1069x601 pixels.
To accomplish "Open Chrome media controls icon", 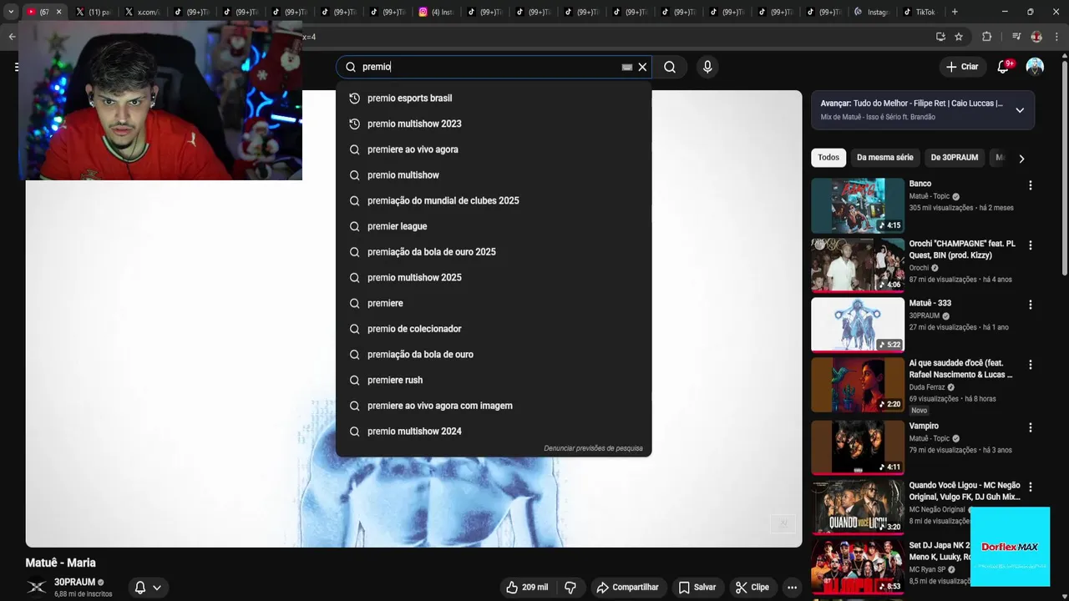I will tap(1016, 37).
